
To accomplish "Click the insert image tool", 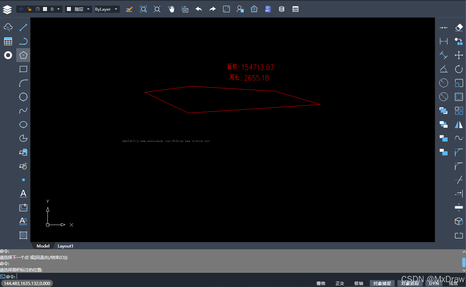I will (23, 208).
